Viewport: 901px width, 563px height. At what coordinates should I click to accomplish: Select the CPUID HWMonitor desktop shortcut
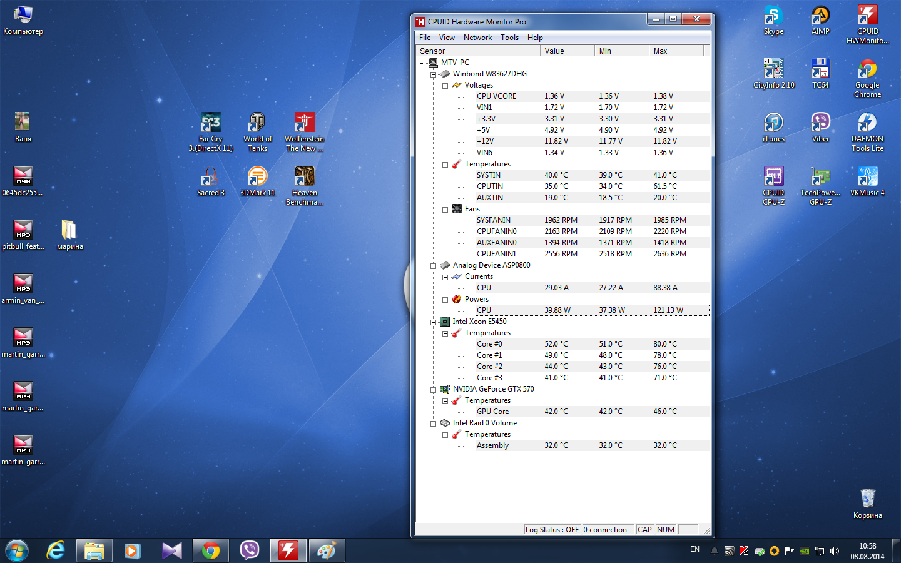pyautogui.click(x=868, y=24)
